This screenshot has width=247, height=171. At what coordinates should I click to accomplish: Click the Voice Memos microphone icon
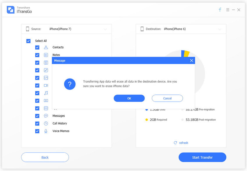[46, 131]
